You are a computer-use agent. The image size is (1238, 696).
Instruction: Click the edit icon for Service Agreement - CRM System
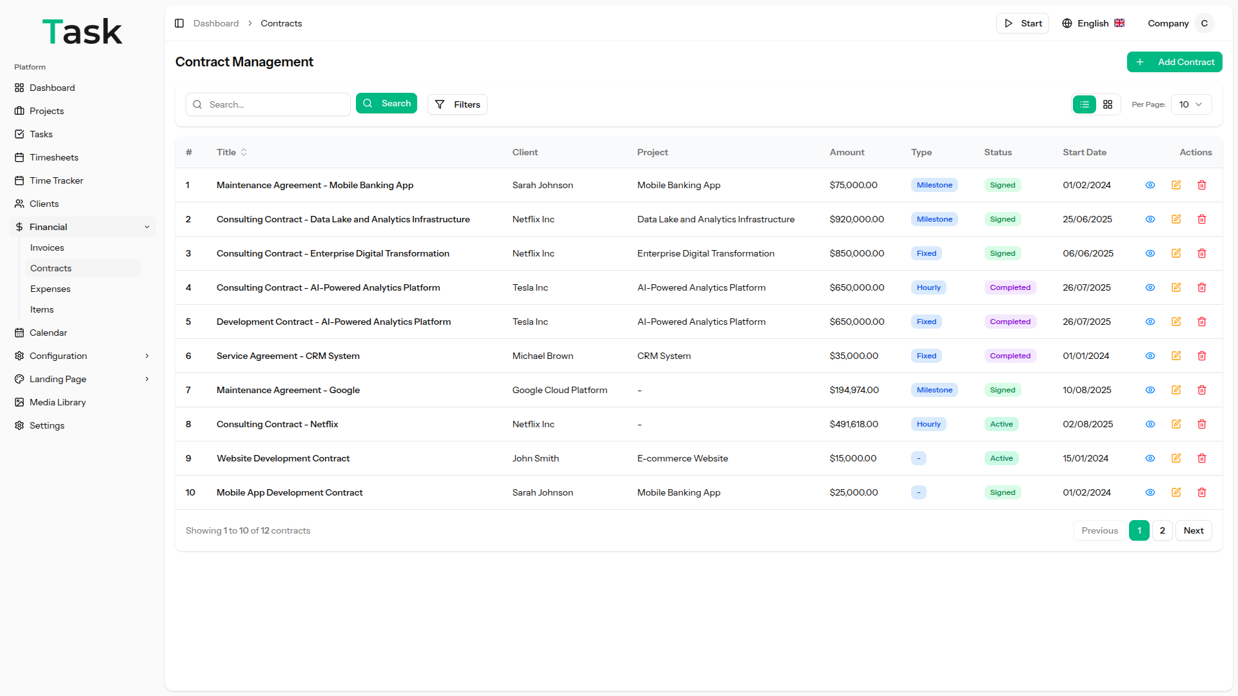click(1175, 356)
